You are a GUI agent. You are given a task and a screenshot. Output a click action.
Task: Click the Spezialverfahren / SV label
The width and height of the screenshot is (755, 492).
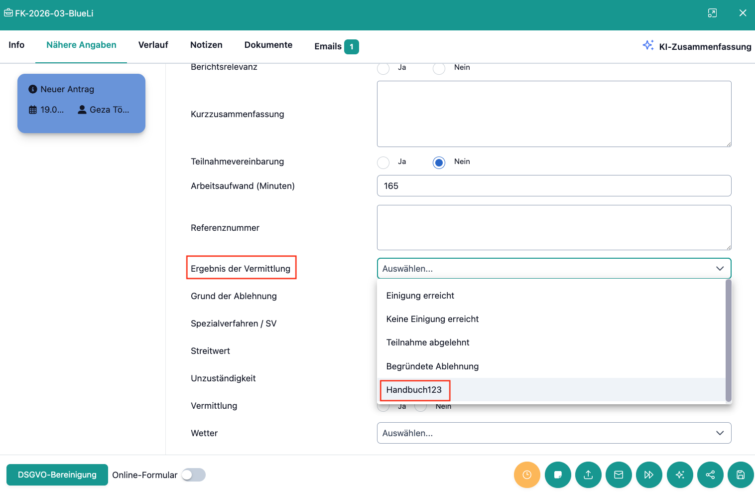click(234, 324)
